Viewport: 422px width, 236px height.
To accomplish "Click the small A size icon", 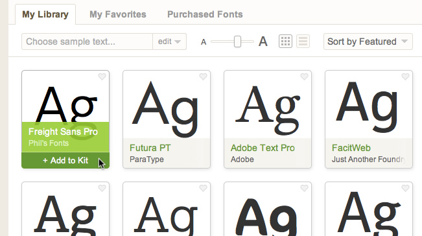I will [204, 42].
